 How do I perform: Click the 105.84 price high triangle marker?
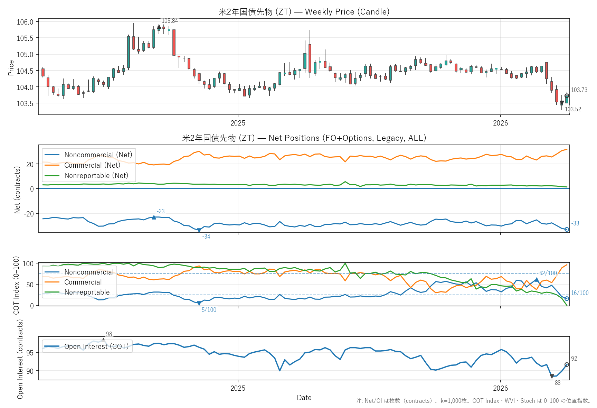159,27
